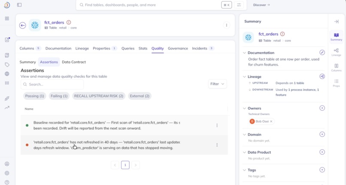Open the help question mark icon
346x185 pixels.
(x=7, y=182)
